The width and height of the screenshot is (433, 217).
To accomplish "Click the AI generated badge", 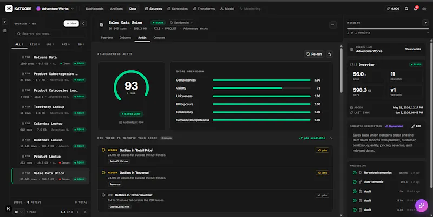I will point(394,126).
